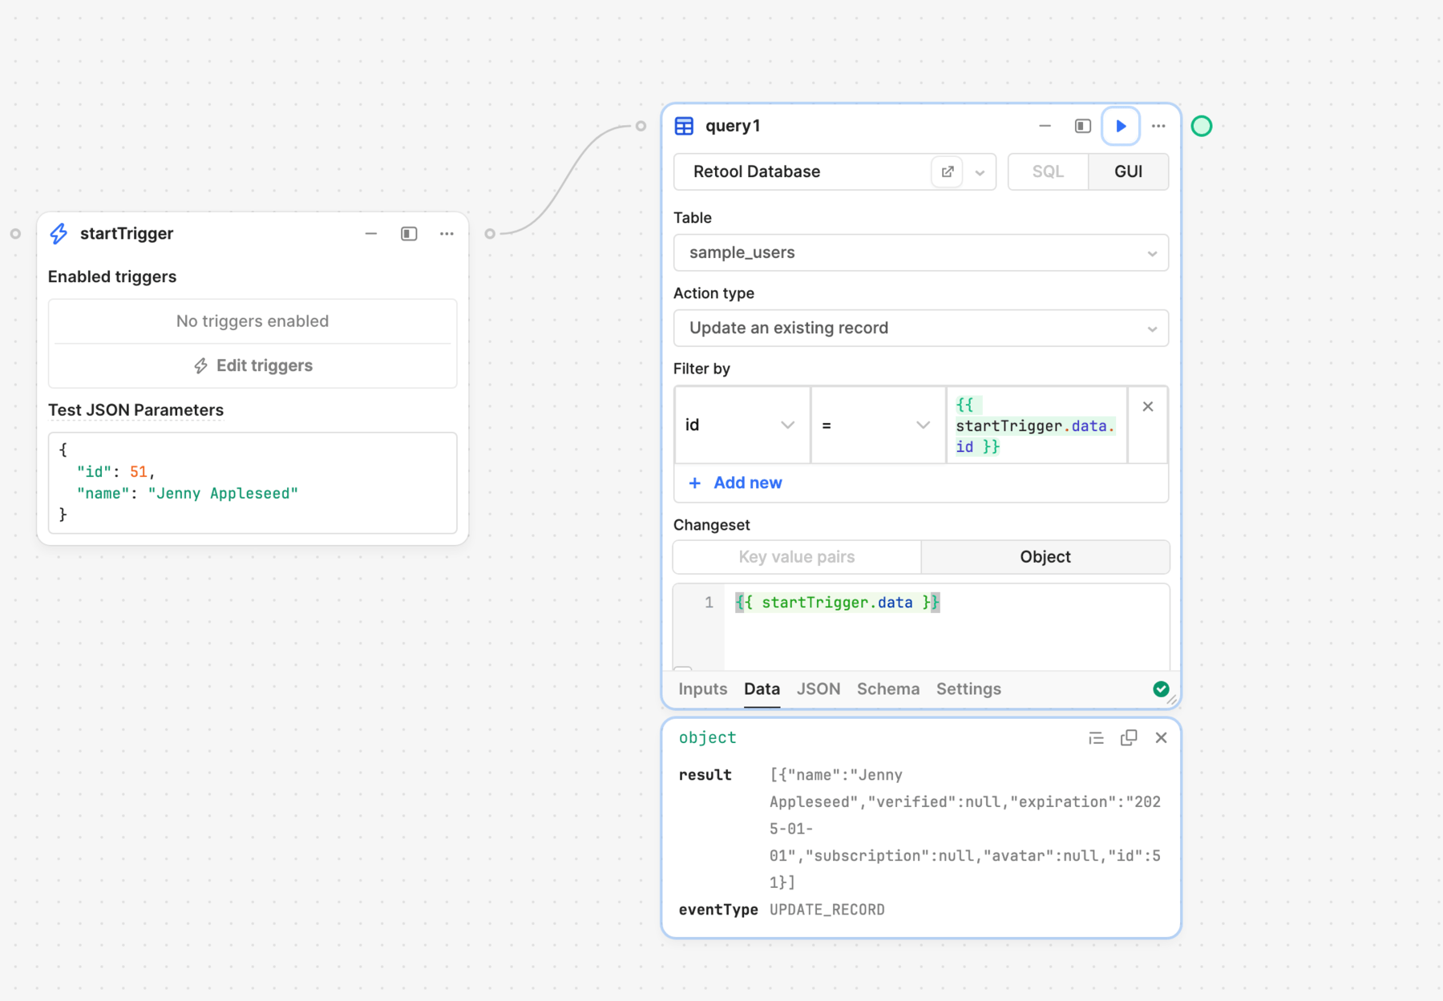Viewport: 1443px width, 1001px height.
Task: Open the Action type dropdown
Action: 920,328
